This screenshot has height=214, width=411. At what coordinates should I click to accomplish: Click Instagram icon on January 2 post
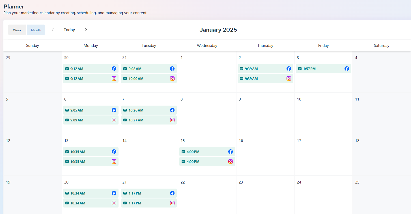tap(289, 78)
